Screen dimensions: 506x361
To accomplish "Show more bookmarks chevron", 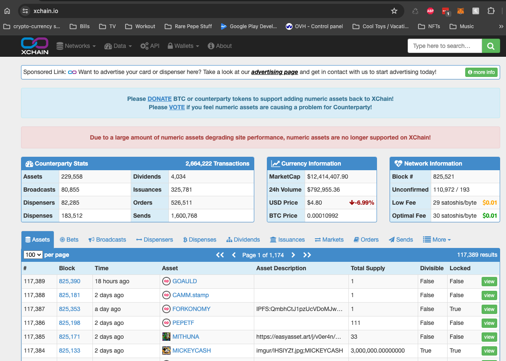I will [x=501, y=26].
